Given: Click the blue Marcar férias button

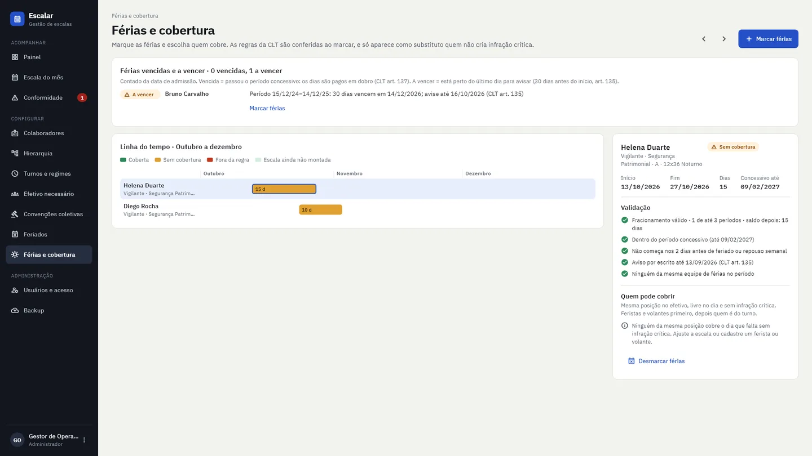Looking at the screenshot, I should [768, 39].
